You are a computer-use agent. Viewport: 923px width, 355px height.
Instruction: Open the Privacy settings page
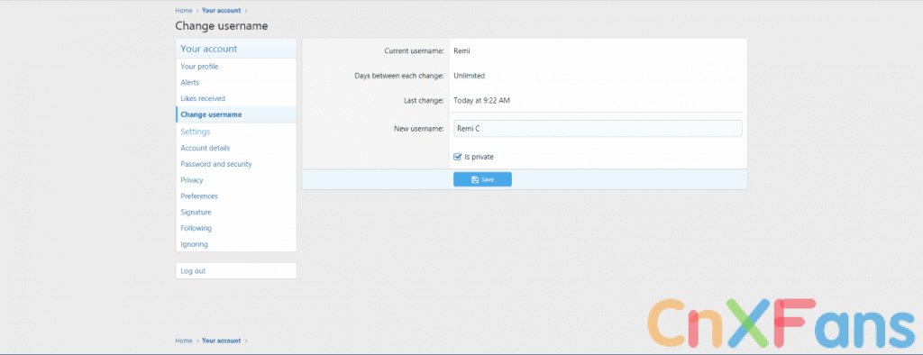236,180
